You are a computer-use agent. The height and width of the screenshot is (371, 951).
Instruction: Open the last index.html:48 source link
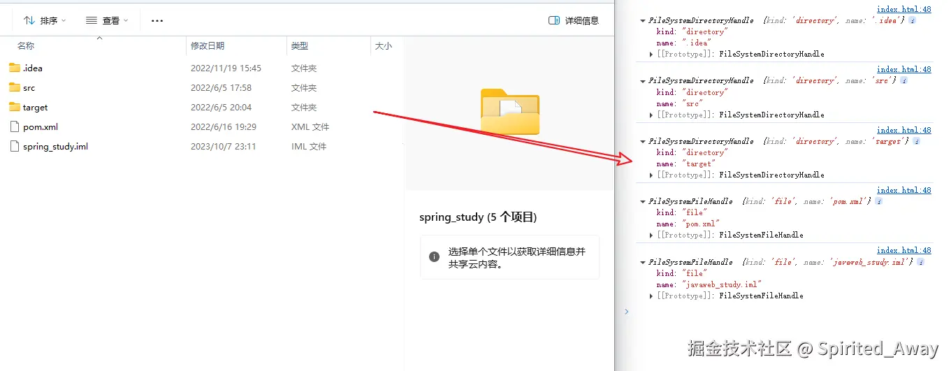coord(904,250)
